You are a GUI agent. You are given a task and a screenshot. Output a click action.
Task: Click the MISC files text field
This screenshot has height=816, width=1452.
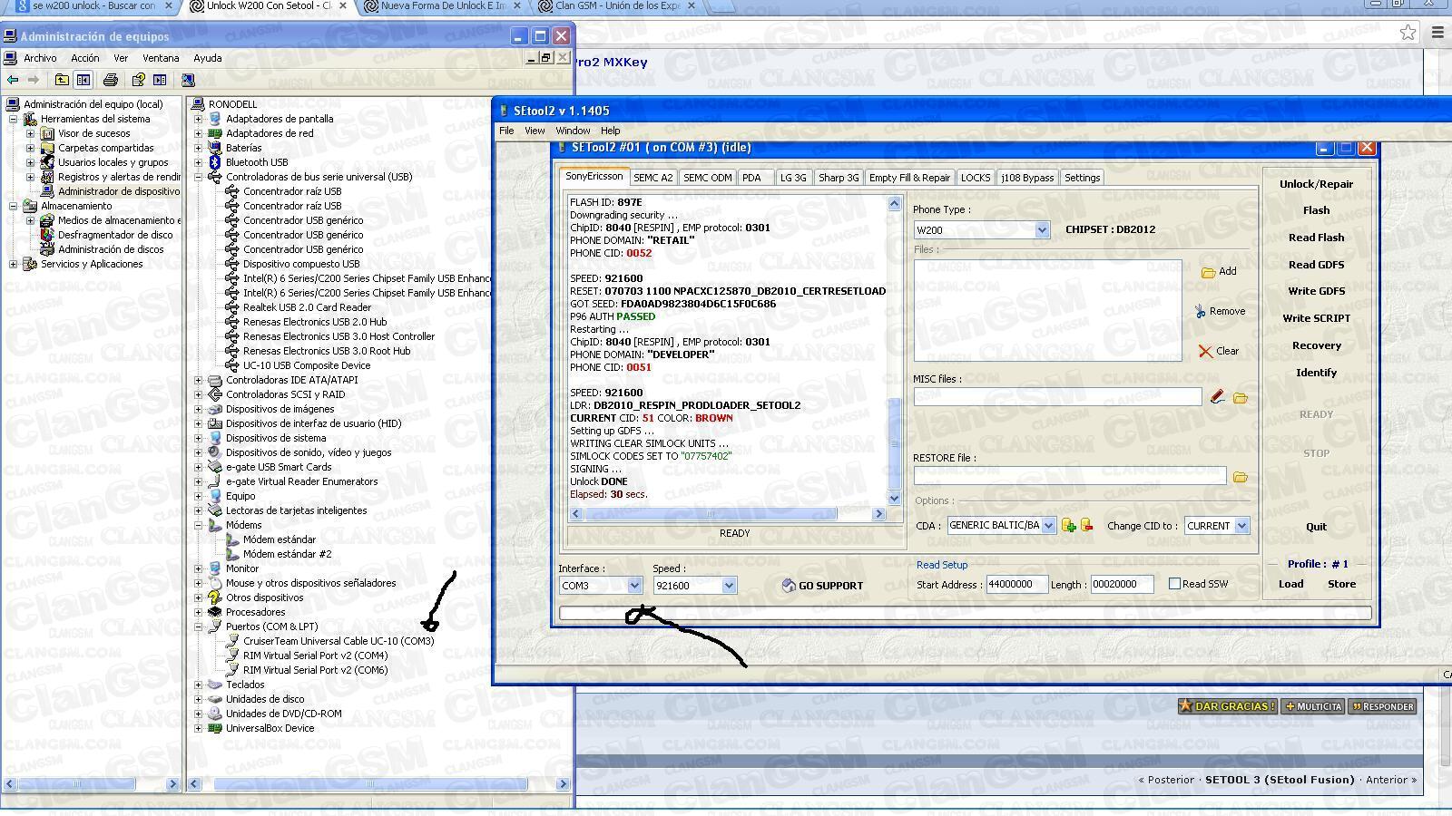click(x=1057, y=397)
